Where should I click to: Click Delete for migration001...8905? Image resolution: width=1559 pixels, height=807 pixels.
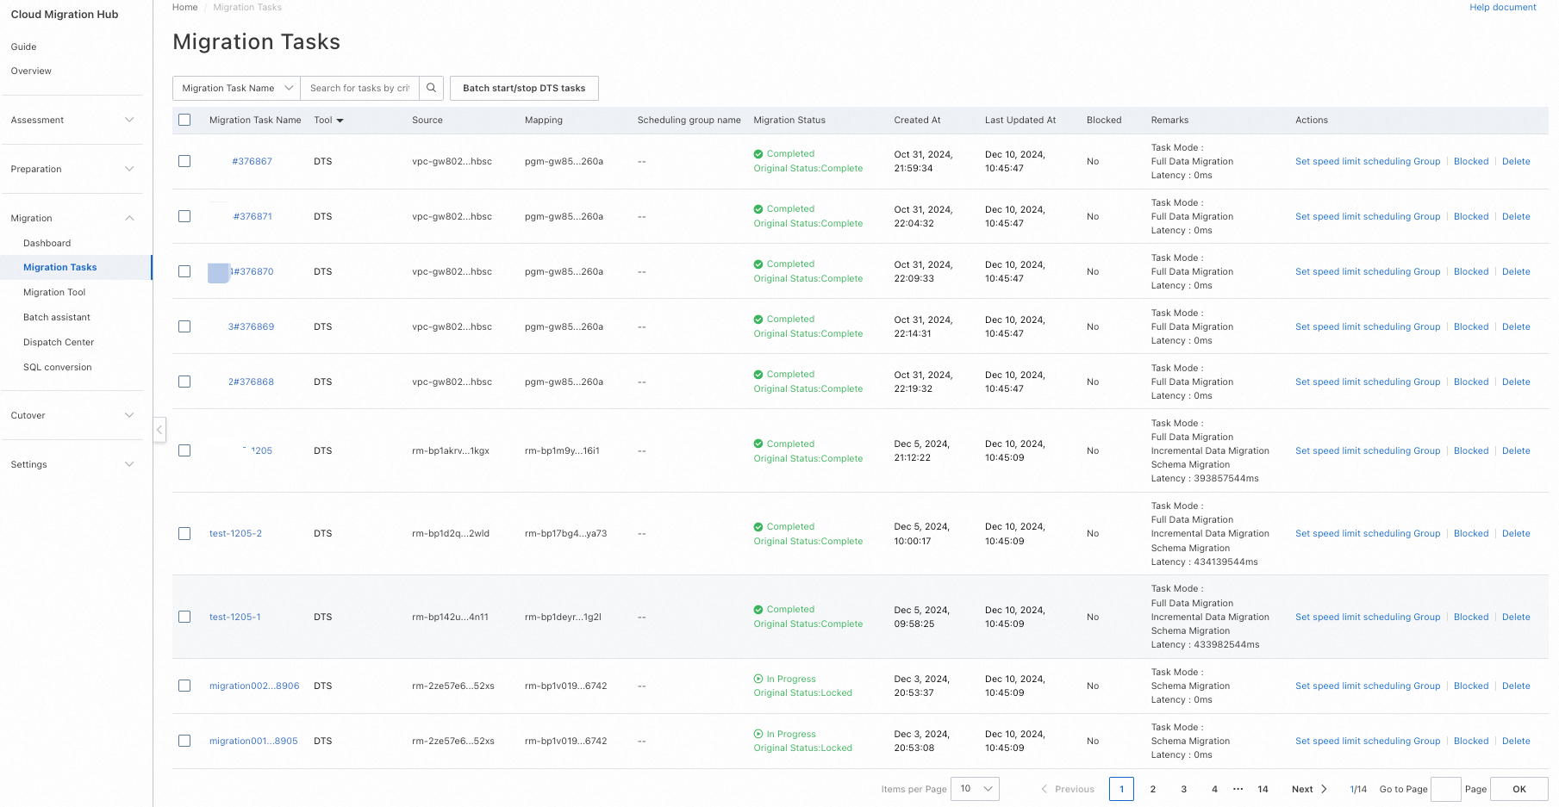[1516, 741]
